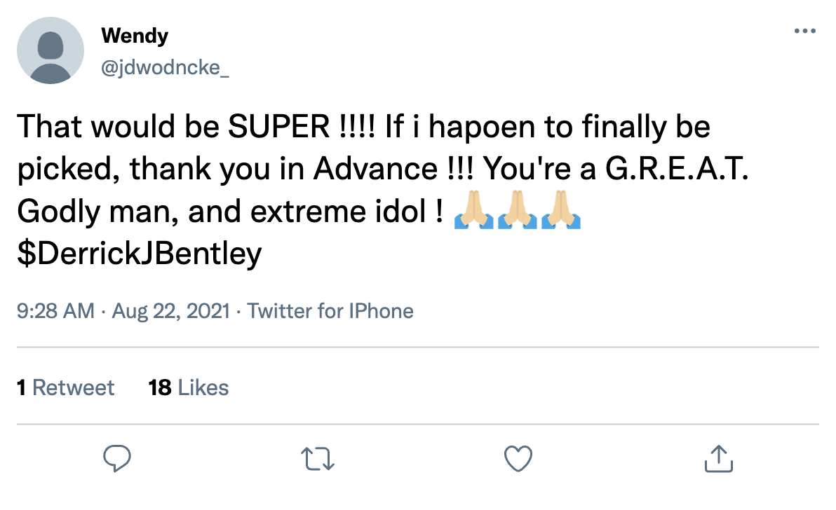View the 18 Likes list
The height and width of the screenshot is (510, 836).
[x=189, y=387]
